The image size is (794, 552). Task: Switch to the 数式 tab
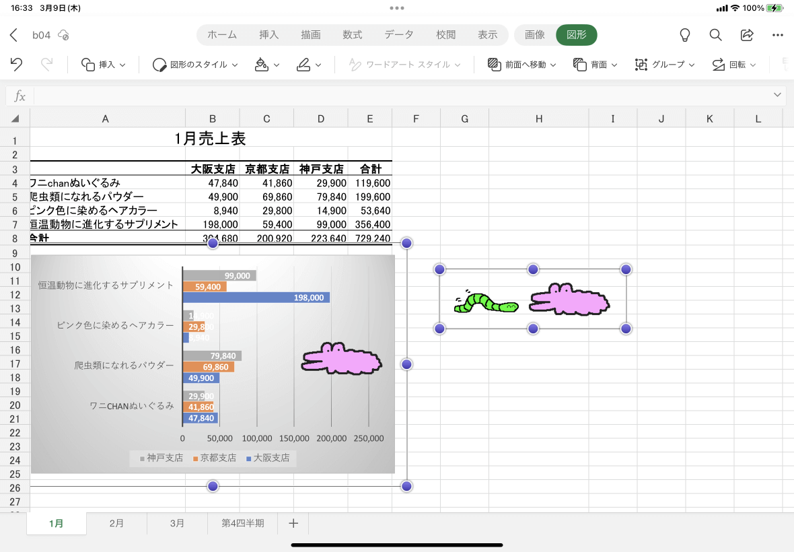tap(352, 35)
